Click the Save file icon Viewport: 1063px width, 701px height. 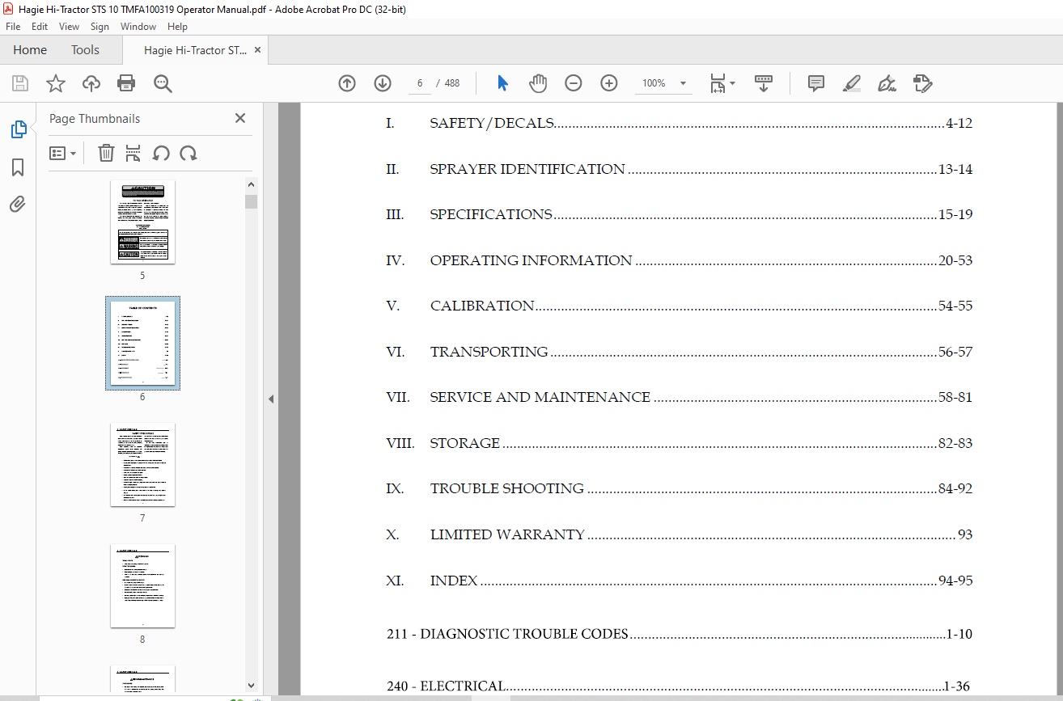20,83
